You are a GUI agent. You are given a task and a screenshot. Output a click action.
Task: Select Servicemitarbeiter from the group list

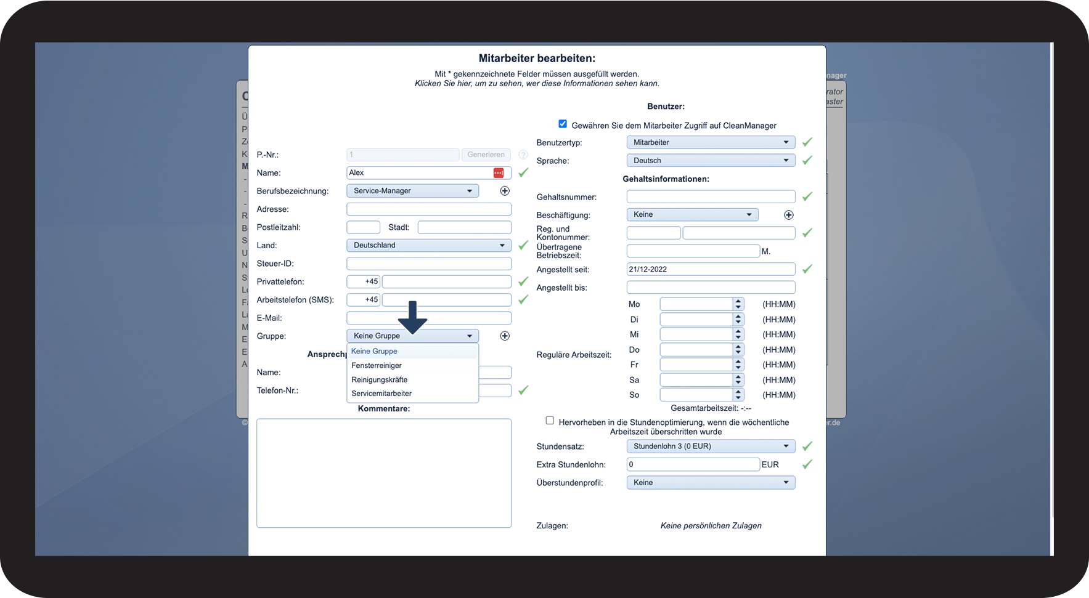[413, 394]
